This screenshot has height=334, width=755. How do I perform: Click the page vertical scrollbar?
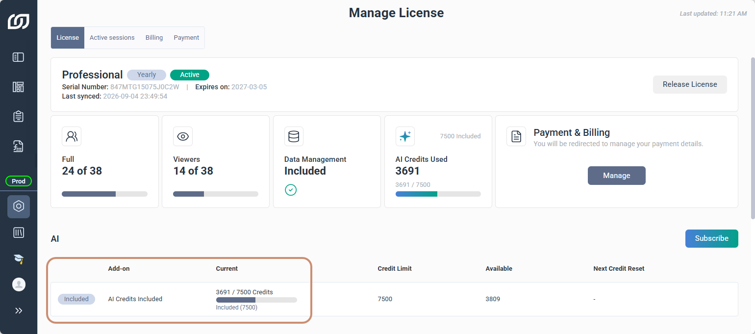point(753,138)
